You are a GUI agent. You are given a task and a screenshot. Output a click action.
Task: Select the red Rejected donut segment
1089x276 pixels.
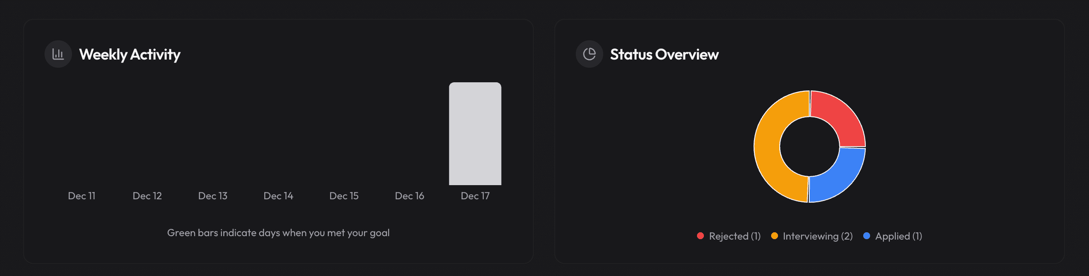point(835,117)
